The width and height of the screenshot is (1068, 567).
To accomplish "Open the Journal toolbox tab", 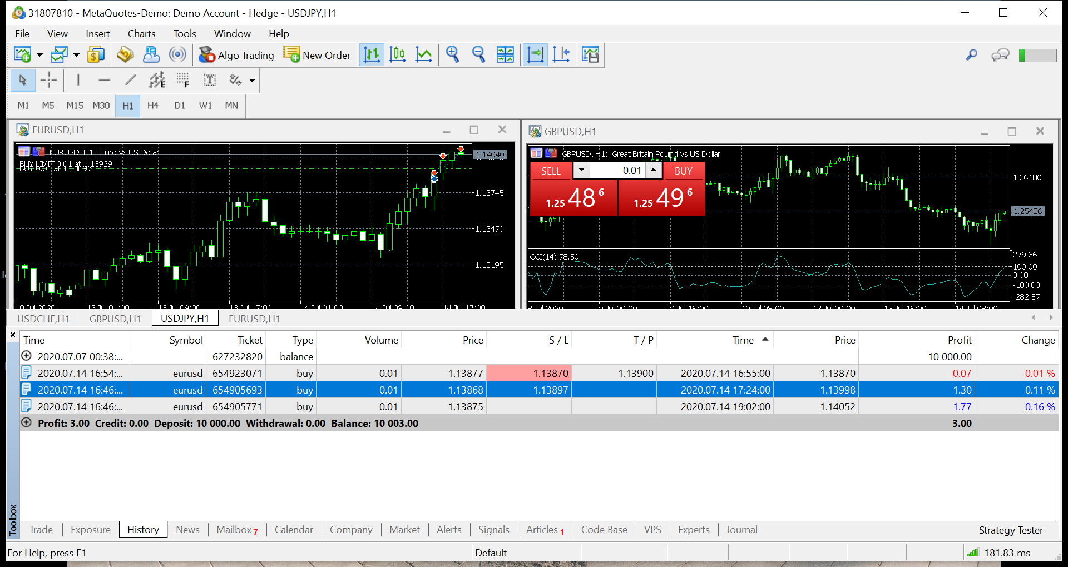I will (741, 530).
